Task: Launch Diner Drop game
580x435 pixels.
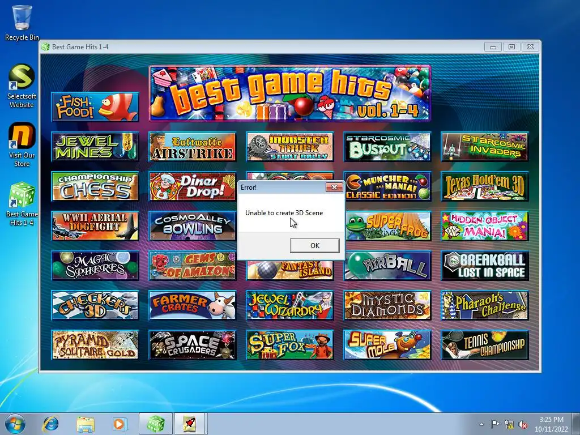Action: [193, 186]
